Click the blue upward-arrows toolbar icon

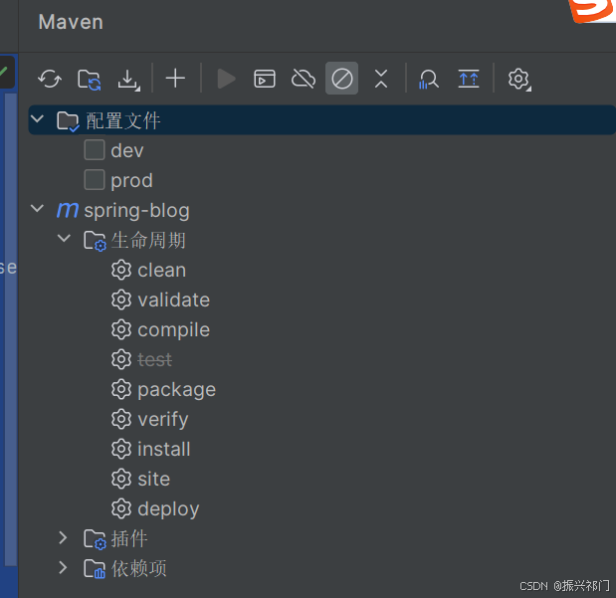(x=469, y=79)
